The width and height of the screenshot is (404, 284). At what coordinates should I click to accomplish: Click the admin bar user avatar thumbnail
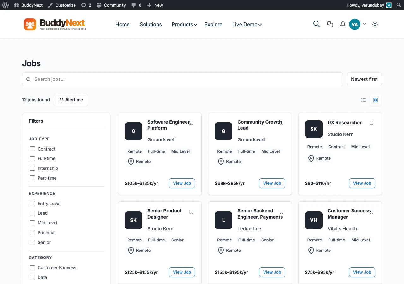click(389, 5)
